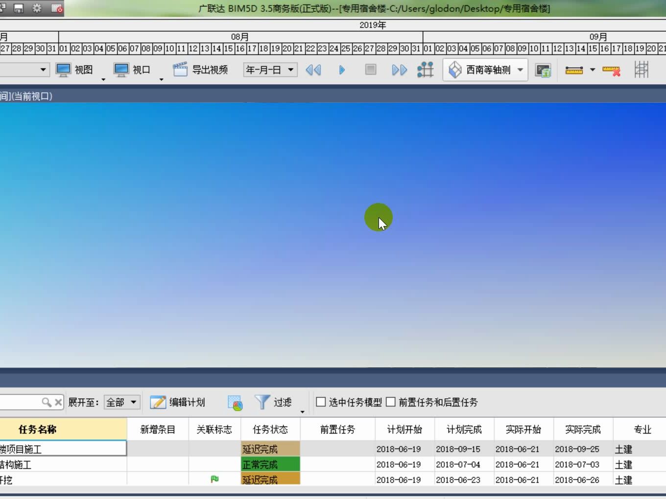Click the 导出视频 button
The width and height of the screenshot is (666, 499).
pos(201,69)
